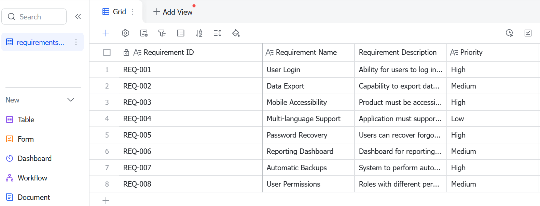The image size is (540, 206).
Task: Open the requirements table options menu
Action: tap(76, 42)
